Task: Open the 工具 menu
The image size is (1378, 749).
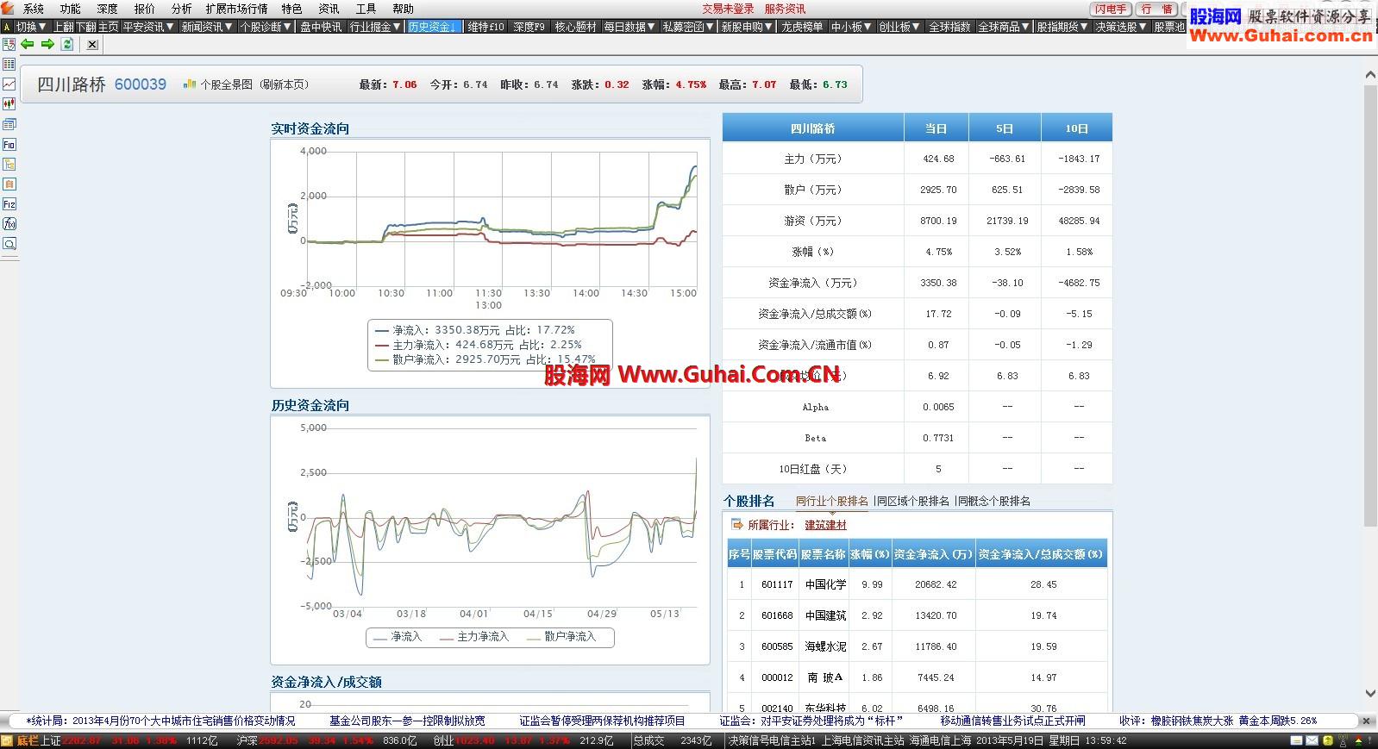Action: [x=366, y=9]
